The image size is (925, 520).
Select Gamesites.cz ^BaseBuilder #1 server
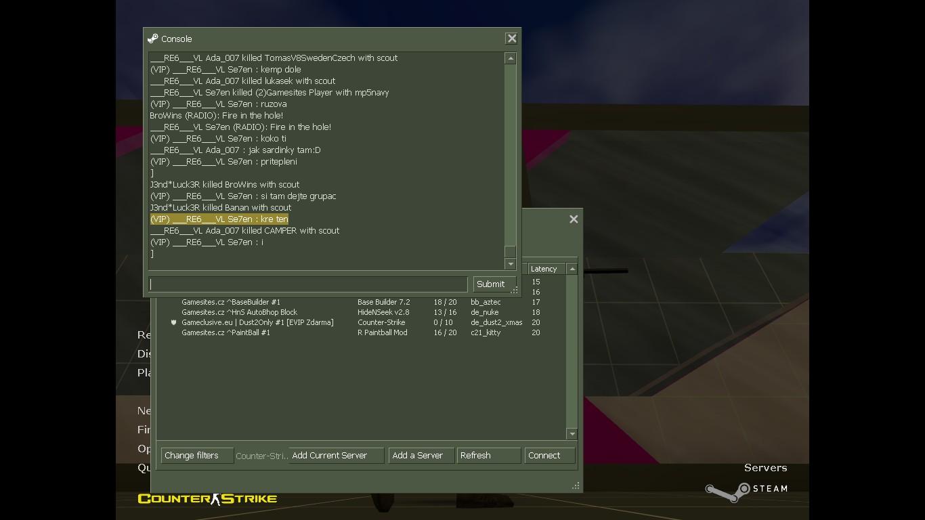(231, 302)
